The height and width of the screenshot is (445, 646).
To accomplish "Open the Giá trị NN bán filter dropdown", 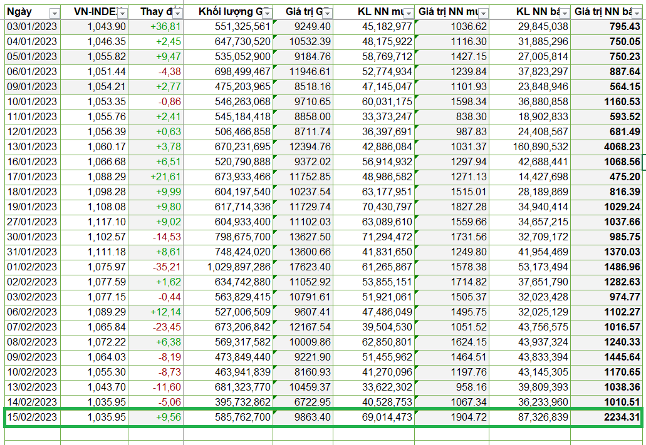I will (637, 14).
